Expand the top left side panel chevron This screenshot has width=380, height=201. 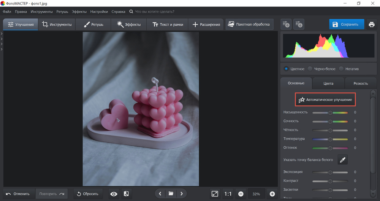[x=2, y=34]
